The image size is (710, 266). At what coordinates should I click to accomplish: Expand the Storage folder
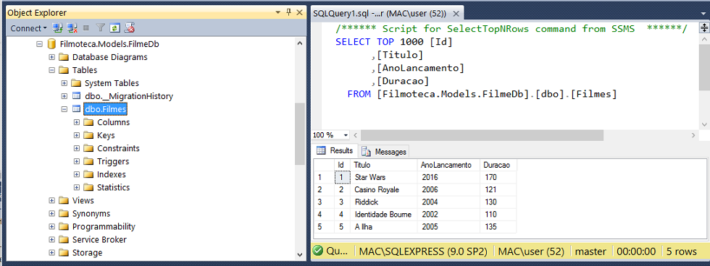tap(51, 253)
